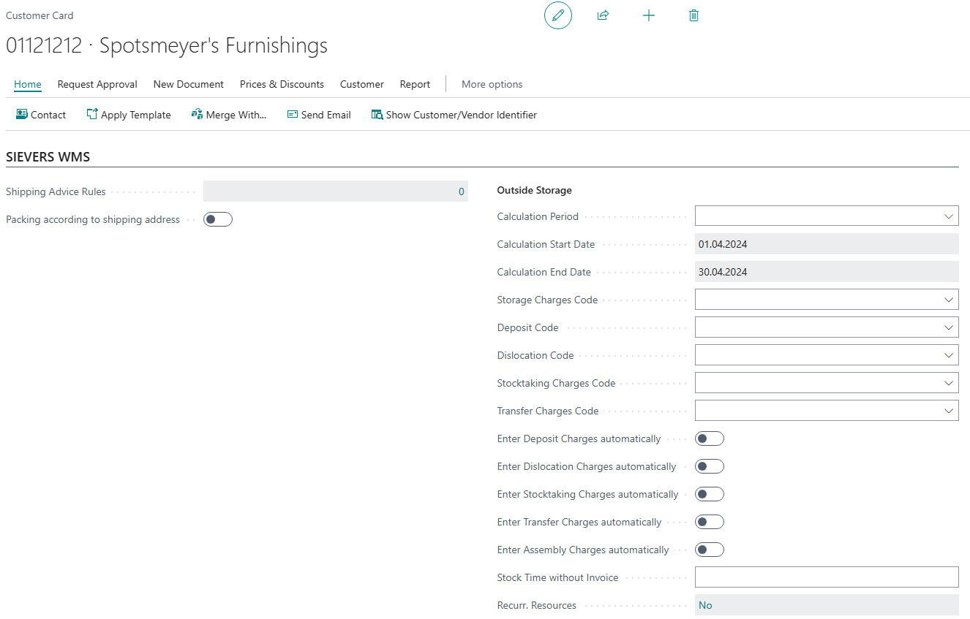970x619 pixels.
Task: Enable Enter Deposit Charges automatically switch
Action: click(x=709, y=438)
